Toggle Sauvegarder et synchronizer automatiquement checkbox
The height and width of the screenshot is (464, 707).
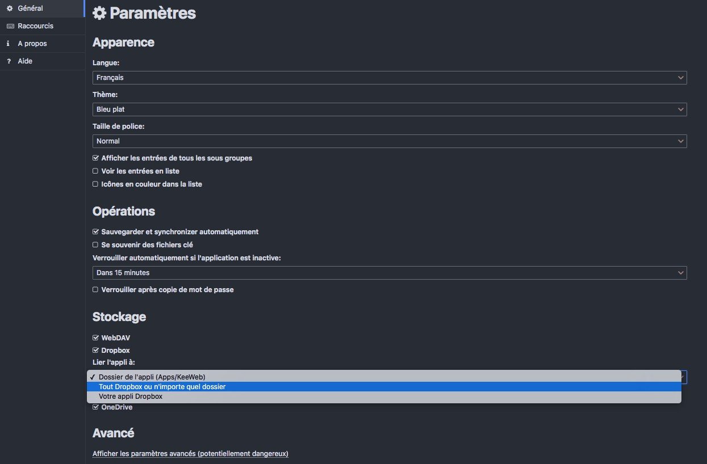coord(95,232)
